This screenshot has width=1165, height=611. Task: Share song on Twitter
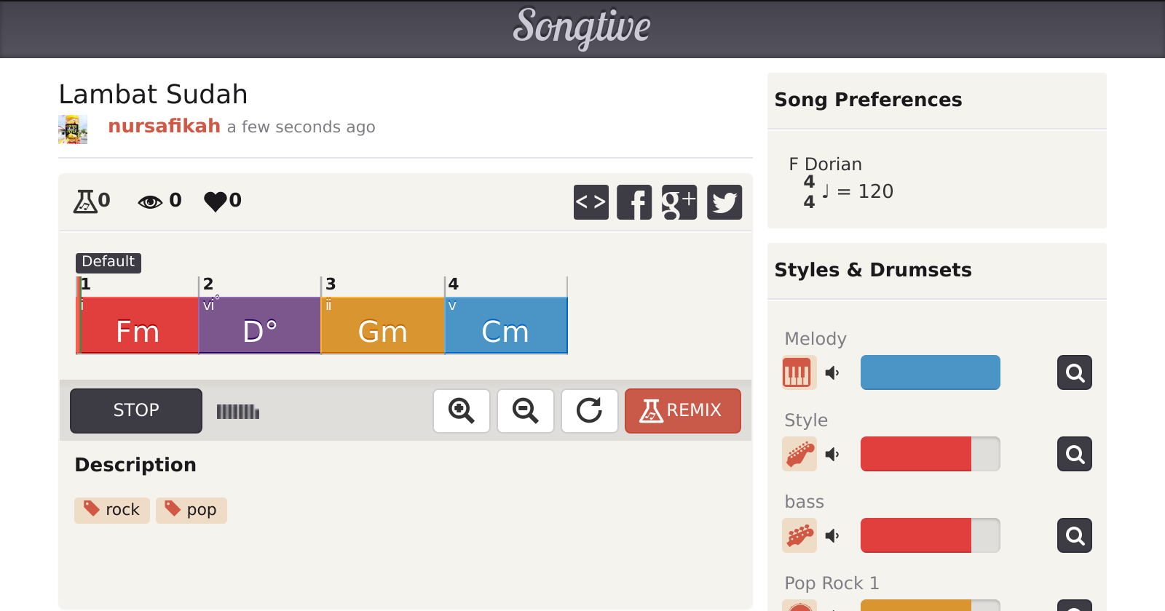click(724, 202)
